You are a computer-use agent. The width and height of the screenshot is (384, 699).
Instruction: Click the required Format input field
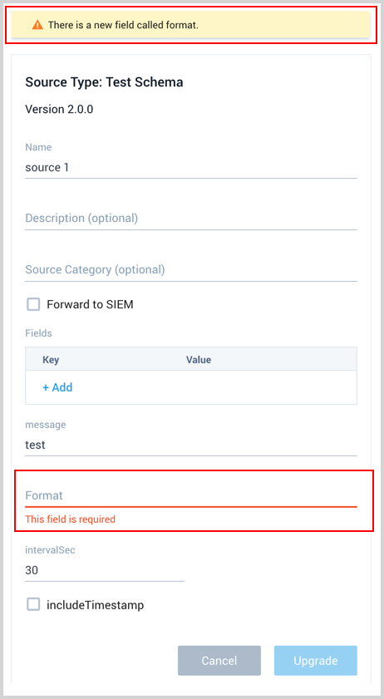click(x=191, y=496)
